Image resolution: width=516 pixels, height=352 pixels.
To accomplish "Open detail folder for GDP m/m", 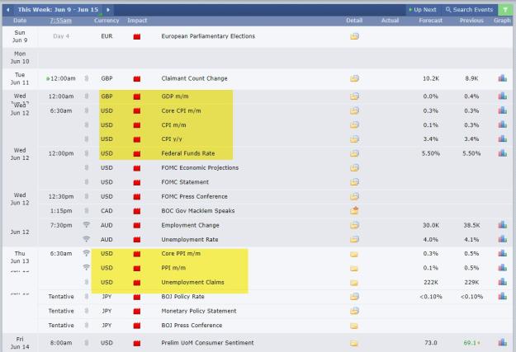I will (x=354, y=96).
